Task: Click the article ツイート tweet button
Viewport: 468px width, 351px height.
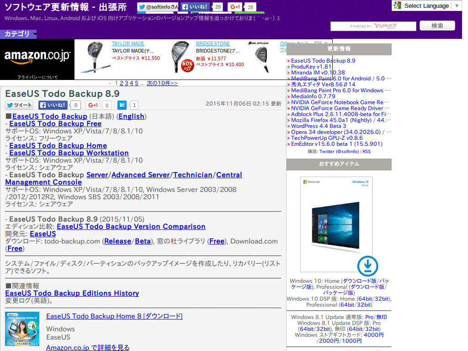Action: point(19,105)
